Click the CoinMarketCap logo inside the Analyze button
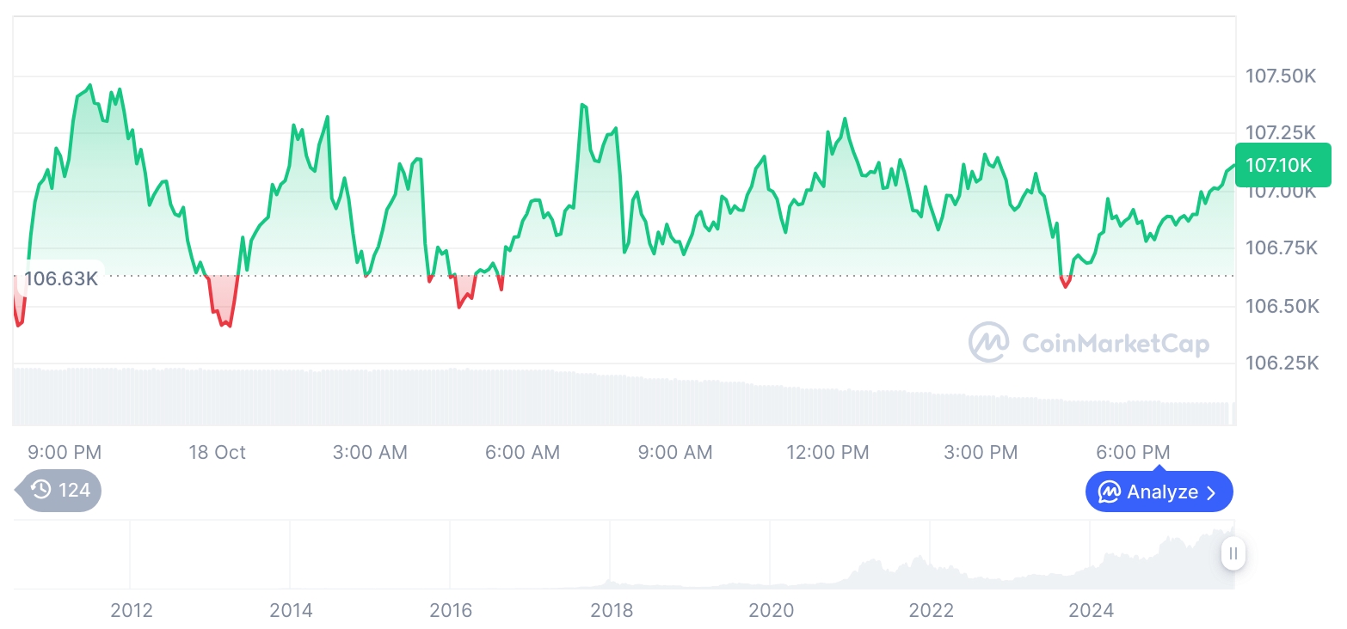 pyautogui.click(x=1110, y=492)
